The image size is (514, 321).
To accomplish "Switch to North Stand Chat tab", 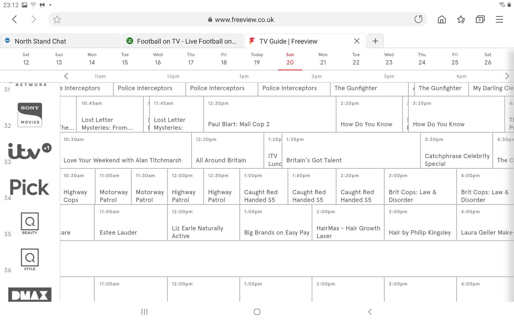I will tap(61, 41).
